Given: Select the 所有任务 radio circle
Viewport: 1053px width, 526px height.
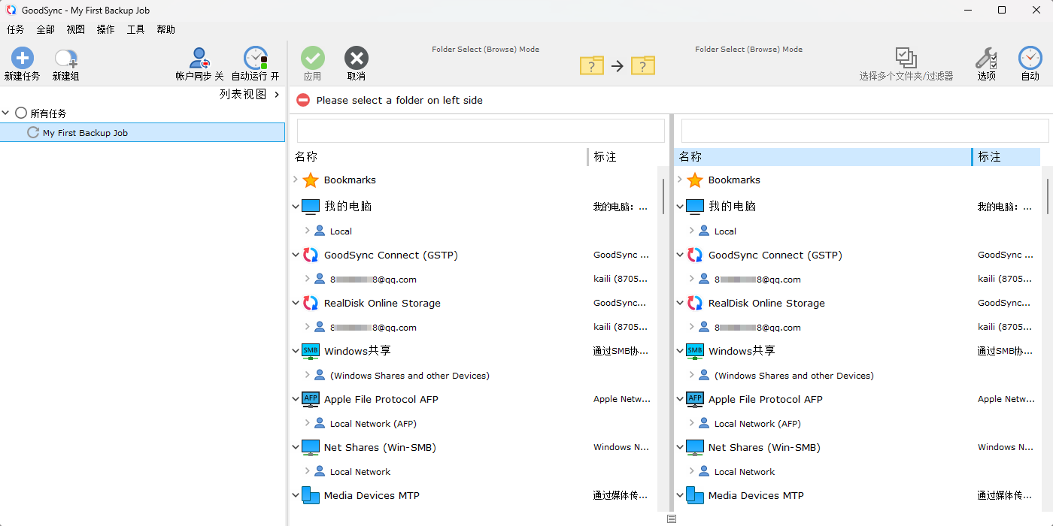Looking at the screenshot, I should coord(21,113).
